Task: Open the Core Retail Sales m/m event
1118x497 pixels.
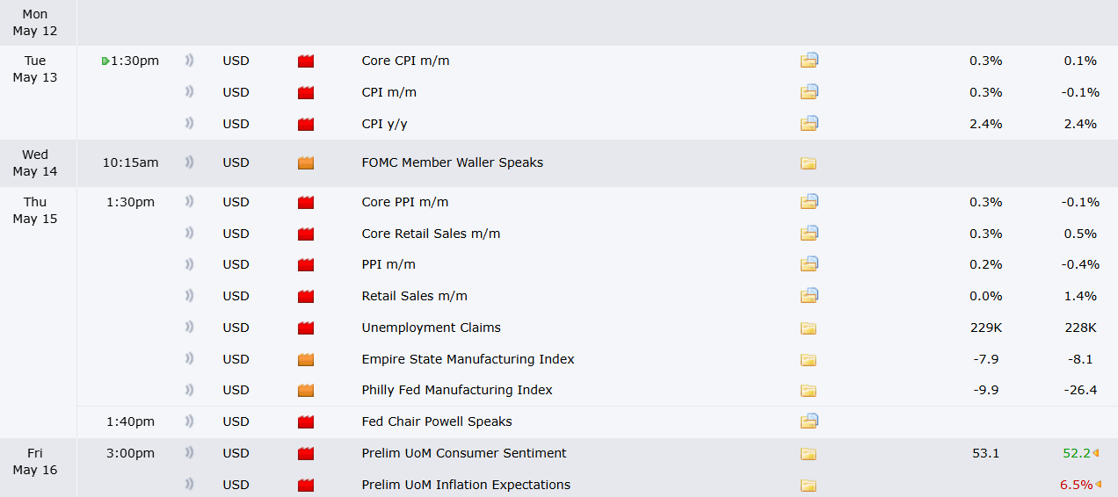Action: [x=431, y=234]
